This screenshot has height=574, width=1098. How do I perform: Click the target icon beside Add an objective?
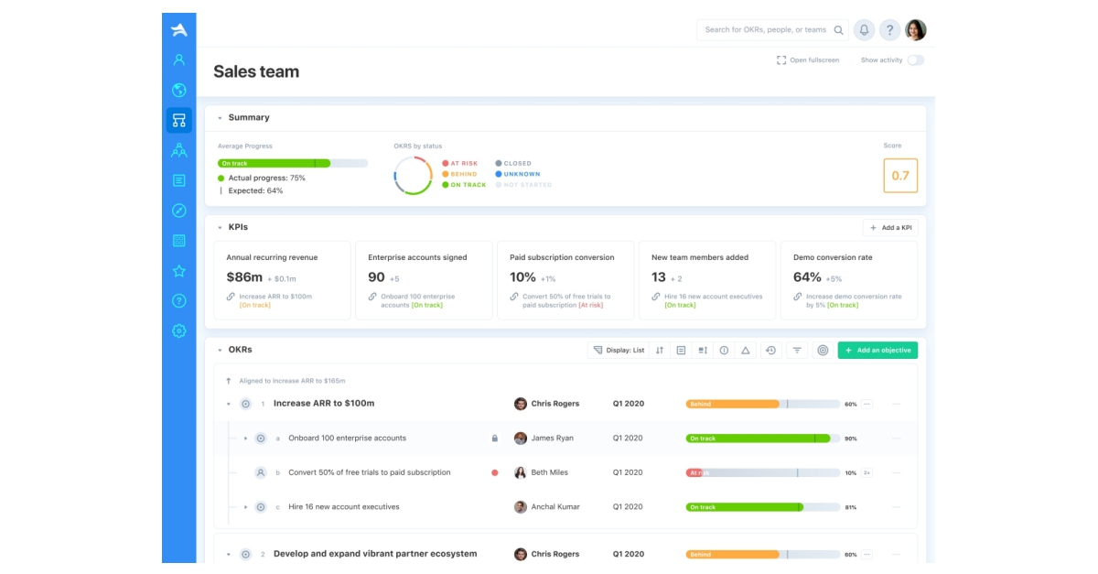pyautogui.click(x=823, y=350)
